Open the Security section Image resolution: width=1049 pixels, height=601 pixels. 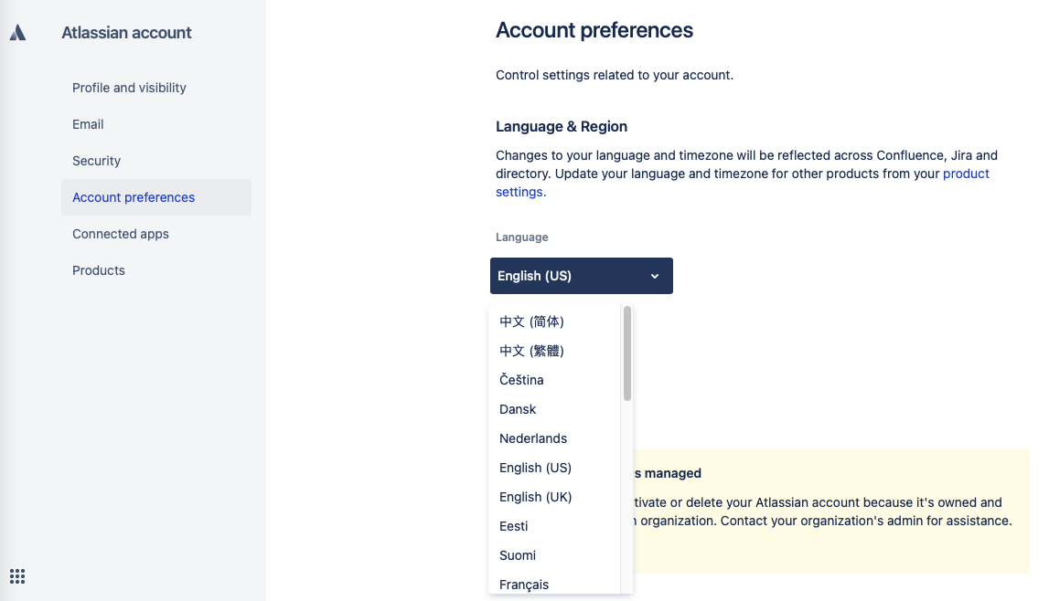point(96,161)
